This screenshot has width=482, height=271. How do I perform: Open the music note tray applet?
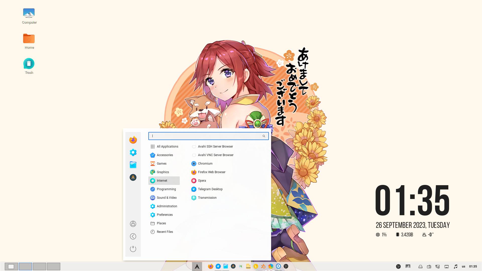(x=455, y=266)
